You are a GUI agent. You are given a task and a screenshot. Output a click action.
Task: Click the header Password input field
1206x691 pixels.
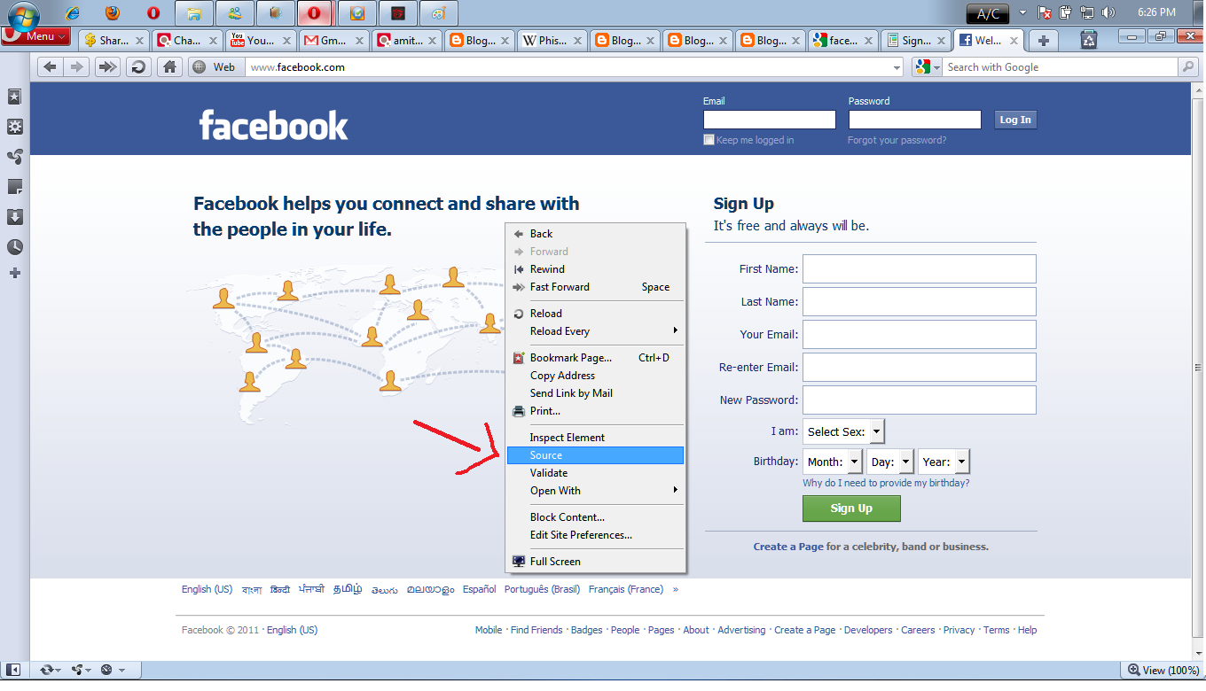point(915,120)
